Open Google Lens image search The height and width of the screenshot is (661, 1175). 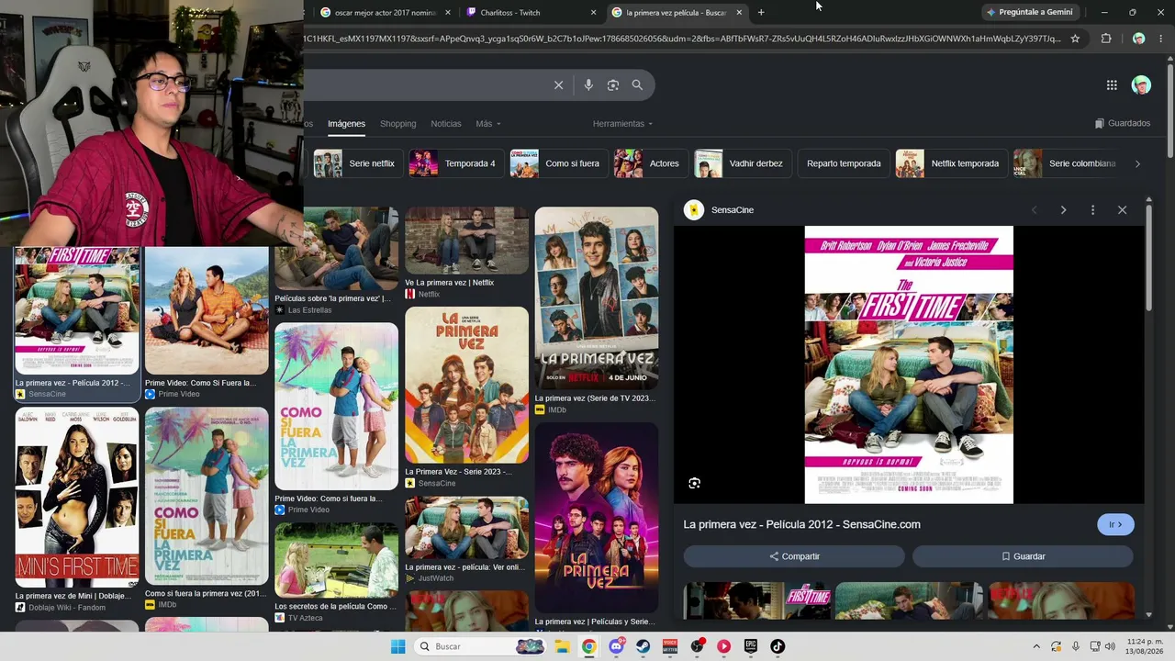pyautogui.click(x=613, y=85)
